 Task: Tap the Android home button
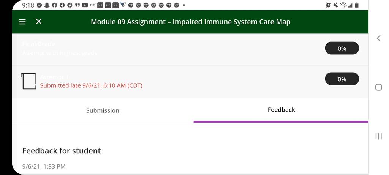pyautogui.click(x=379, y=87)
